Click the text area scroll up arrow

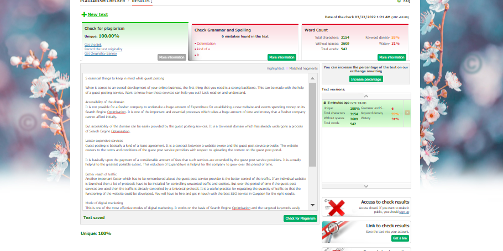point(312,78)
